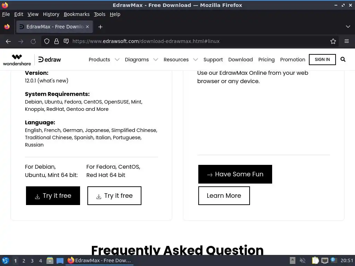Switch to workspace 4

(41, 261)
